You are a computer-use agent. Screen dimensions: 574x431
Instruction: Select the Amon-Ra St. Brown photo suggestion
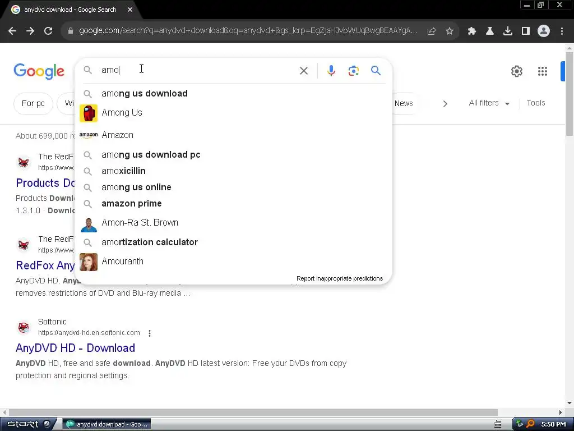[89, 224]
